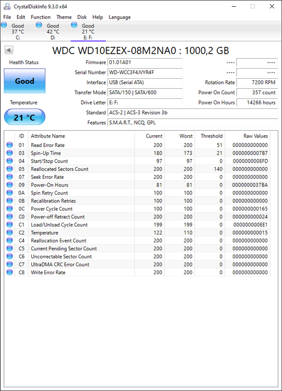Click raw value 000000000EE1 of Load/Unload Cycle
The width and height of the screenshot is (282, 391).
[250, 225]
